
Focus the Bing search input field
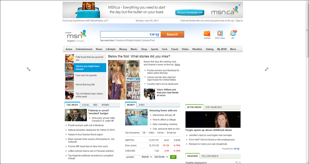tap(130, 34)
